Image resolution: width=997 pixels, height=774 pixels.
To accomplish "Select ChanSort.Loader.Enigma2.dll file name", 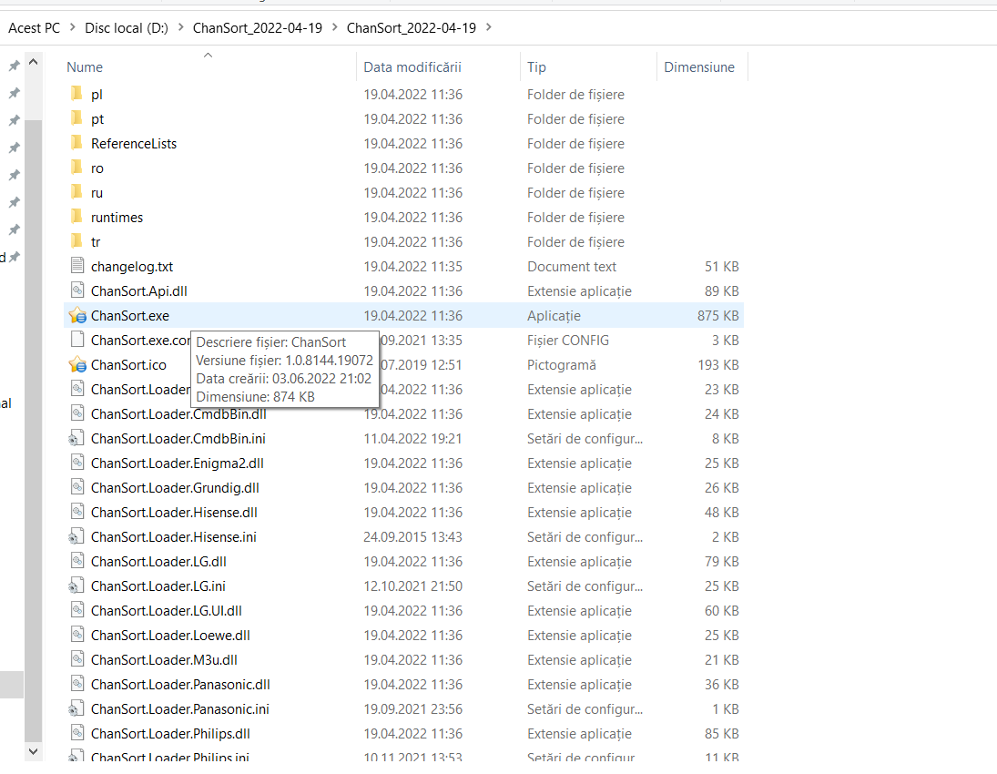I will click(178, 463).
